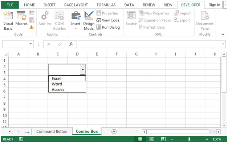Image resolution: width=228 pixels, height=143 pixels.
Task: Click the 100% zoom level
Action: pos(217,139)
